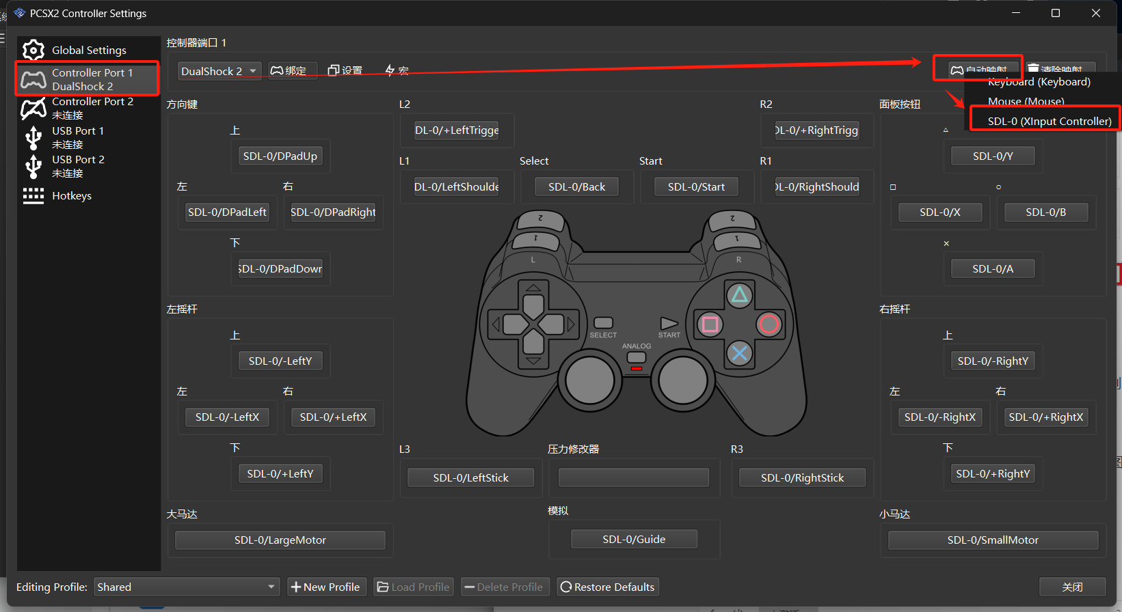Rebind cross button SDL-0/A

click(993, 268)
